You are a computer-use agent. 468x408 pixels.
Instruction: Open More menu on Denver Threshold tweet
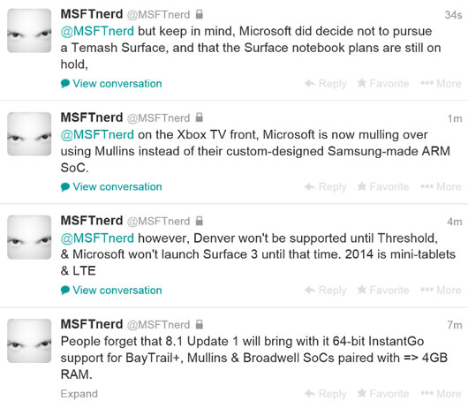[x=441, y=291]
